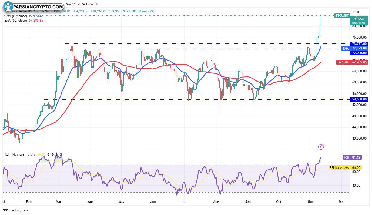Click the blue EMA price axis tag
372x215 pixels.
pyautogui.click(x=346, y=48)
